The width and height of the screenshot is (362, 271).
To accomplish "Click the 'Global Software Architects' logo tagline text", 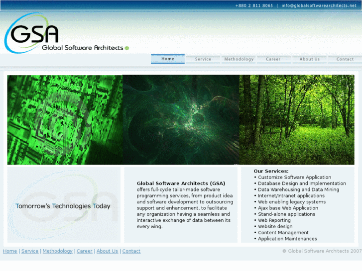I will click(x=83, y=48).
